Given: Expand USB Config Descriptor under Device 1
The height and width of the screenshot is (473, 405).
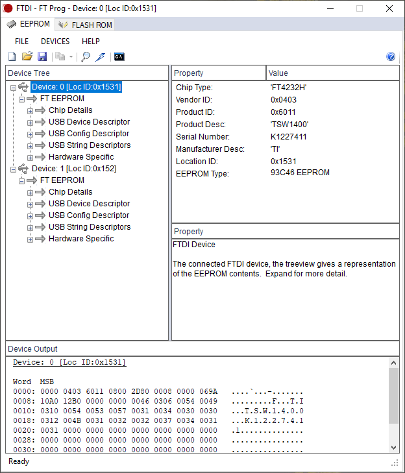Looking at the screenshot, I should coord(30,216).
